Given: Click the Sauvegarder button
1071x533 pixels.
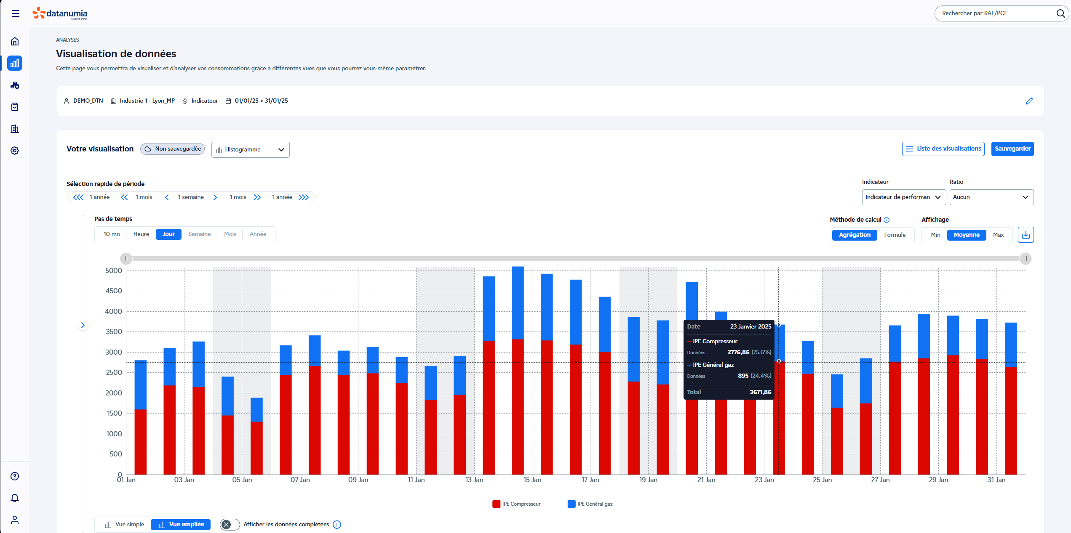Looking at the screenshot, I should pyautogui.click(x=1012, y=149).
